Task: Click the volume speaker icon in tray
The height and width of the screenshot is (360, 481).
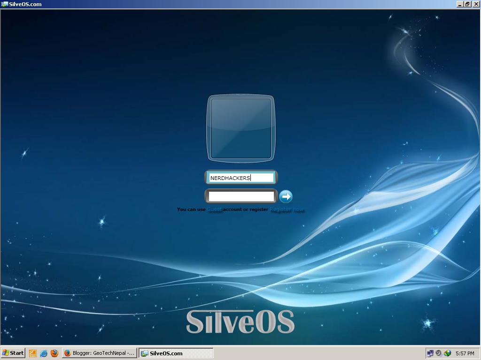Action: click(x=439, y=353)
